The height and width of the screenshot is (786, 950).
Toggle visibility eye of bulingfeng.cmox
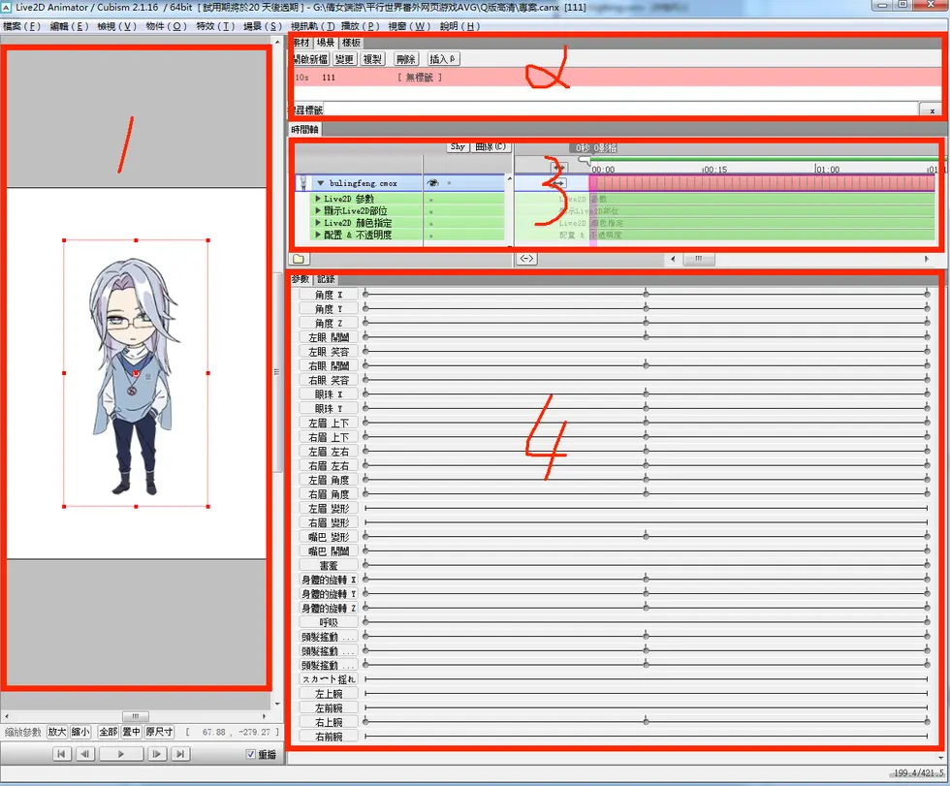point(432,183)
